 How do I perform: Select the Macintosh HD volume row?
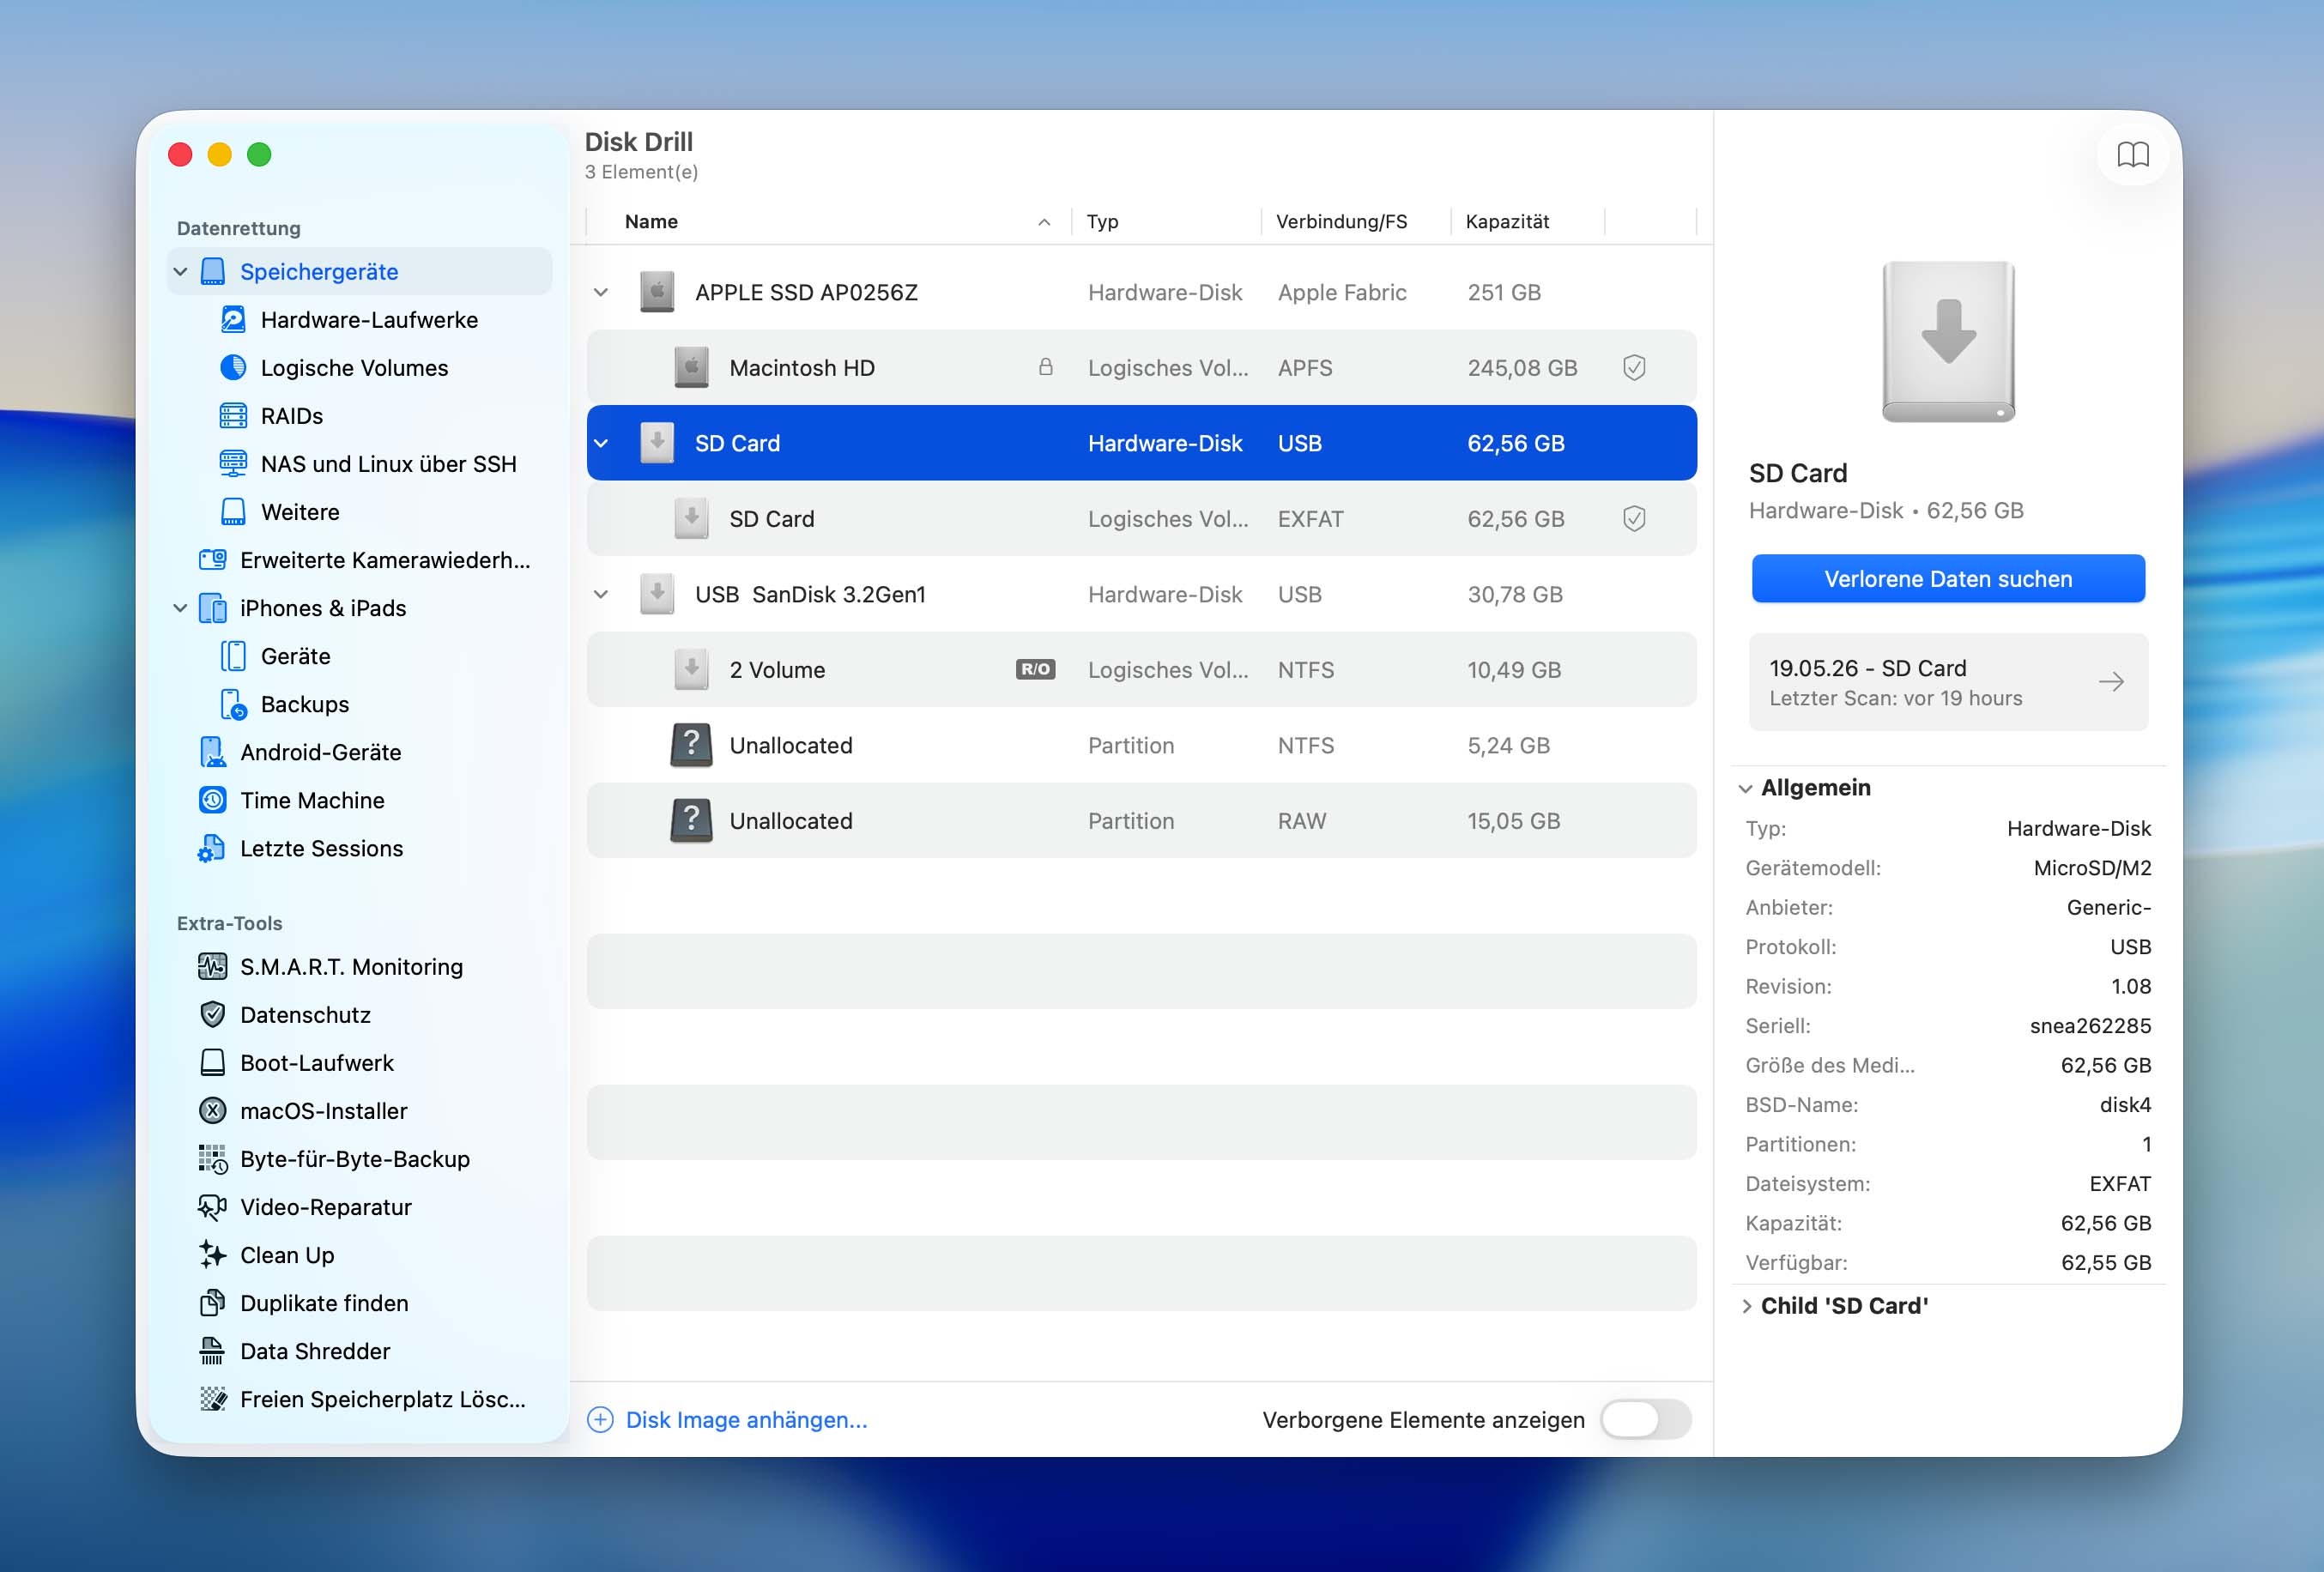[x=1141, y=368]
